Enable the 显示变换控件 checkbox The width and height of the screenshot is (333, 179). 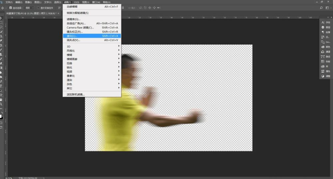pyautogui.click(x=38, y=8)
